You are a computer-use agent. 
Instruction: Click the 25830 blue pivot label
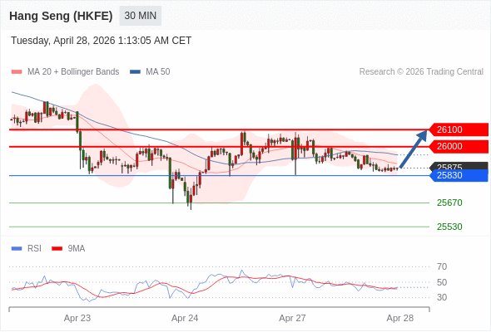pyautogui.click(x=458, y=175)
